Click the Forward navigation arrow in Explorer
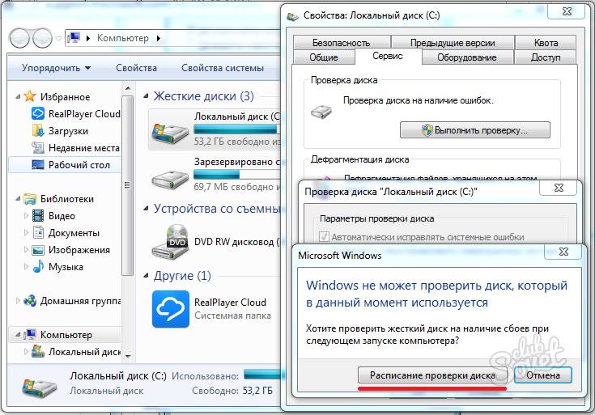595x415 pixels. pyautogui.click(x=42, y=38)
